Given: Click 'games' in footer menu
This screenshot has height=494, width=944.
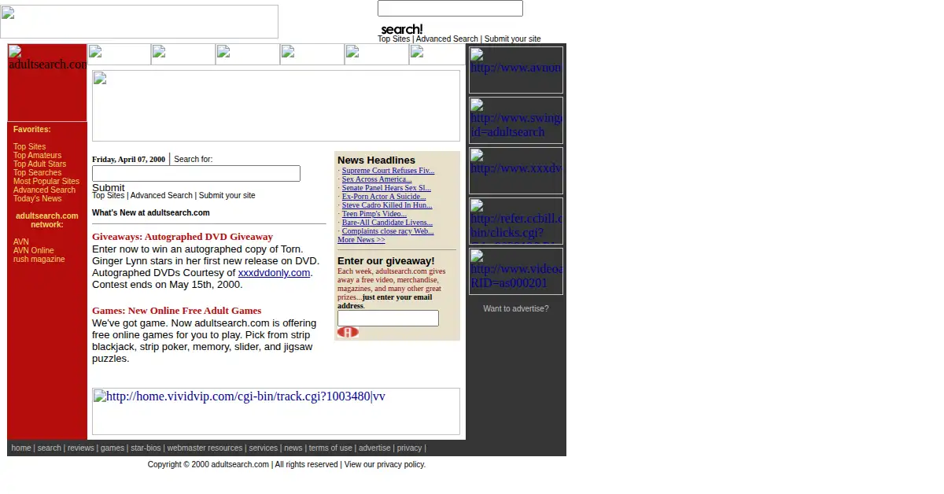Looking at the screenshot, I should coord(112,448).
